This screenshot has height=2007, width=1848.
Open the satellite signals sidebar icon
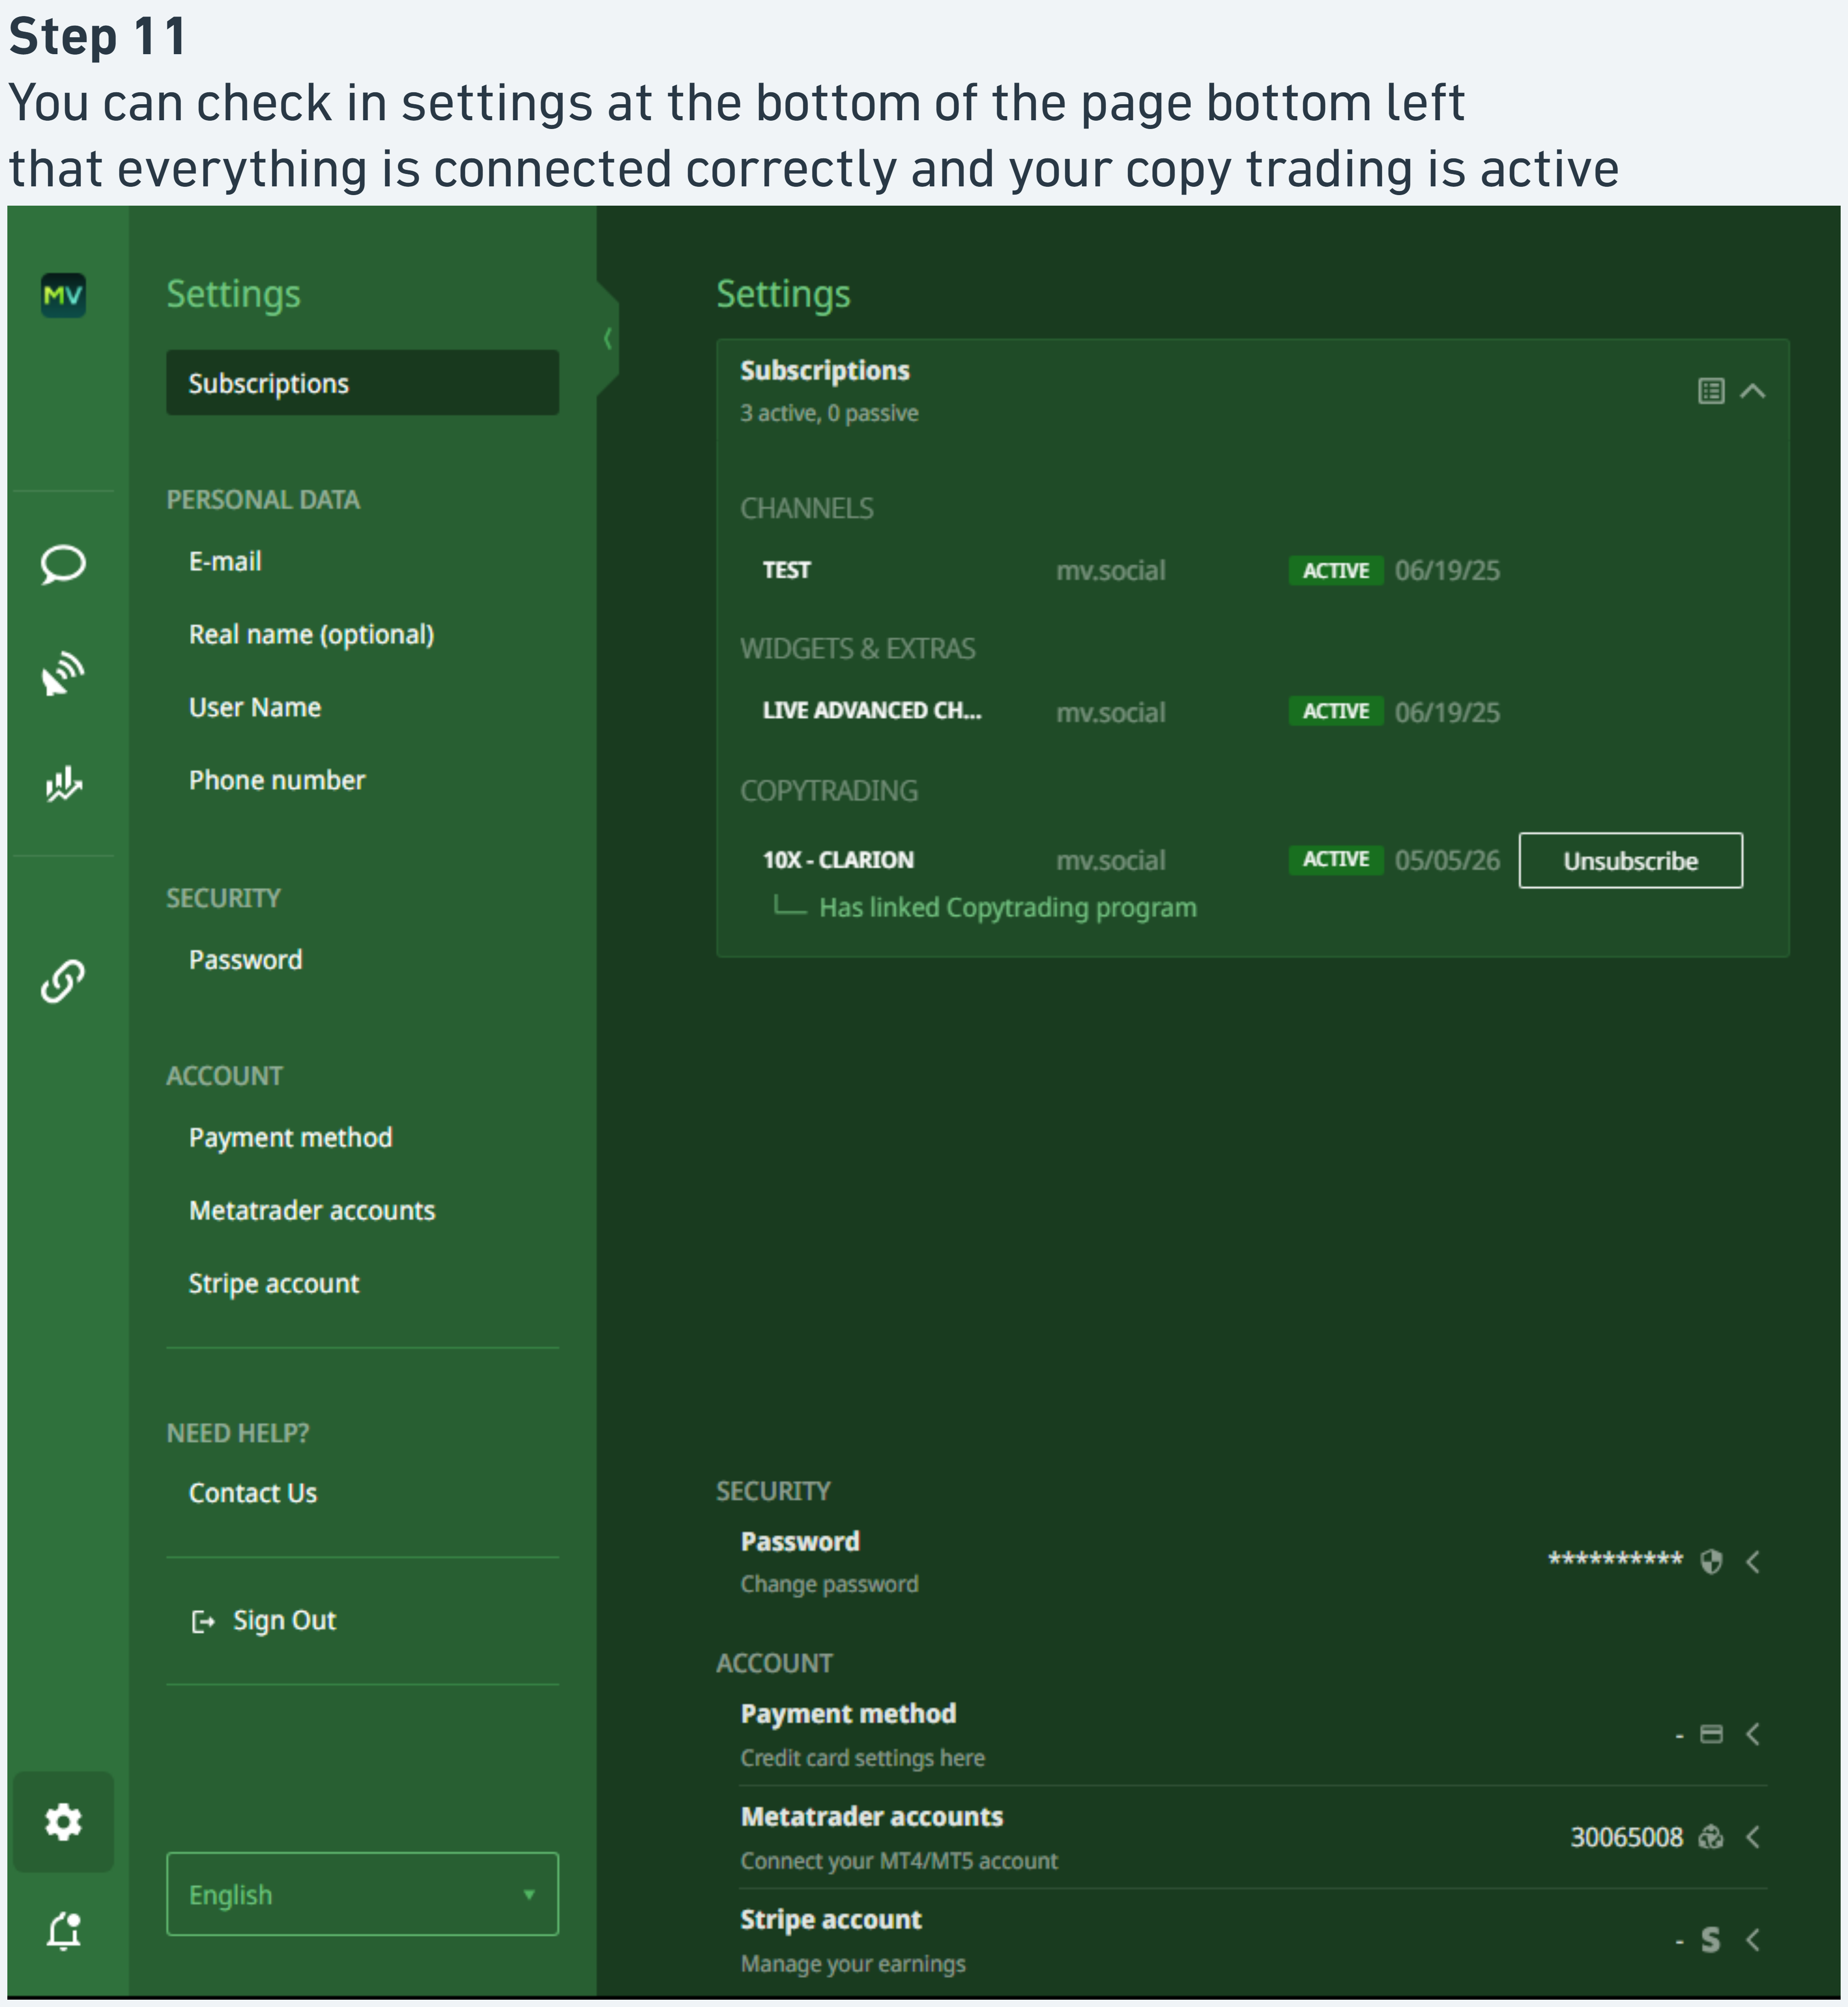click(63, 673)
